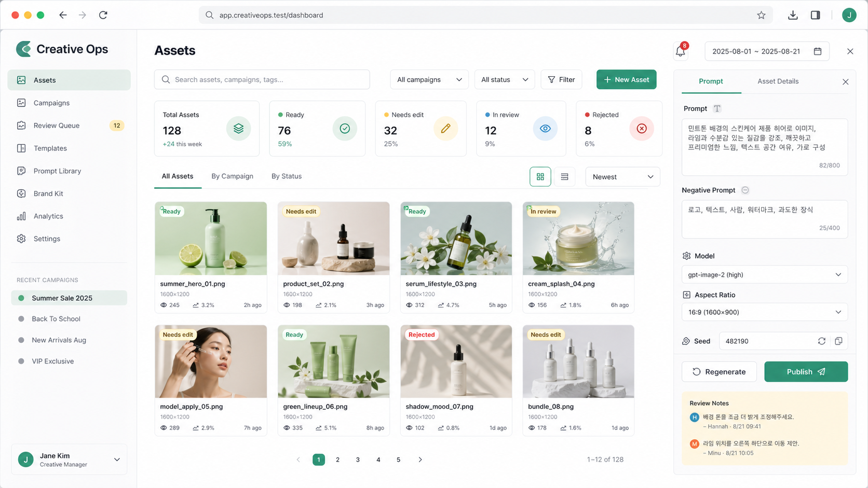
Task: Click the New Asset button
Action: [626, 80]
